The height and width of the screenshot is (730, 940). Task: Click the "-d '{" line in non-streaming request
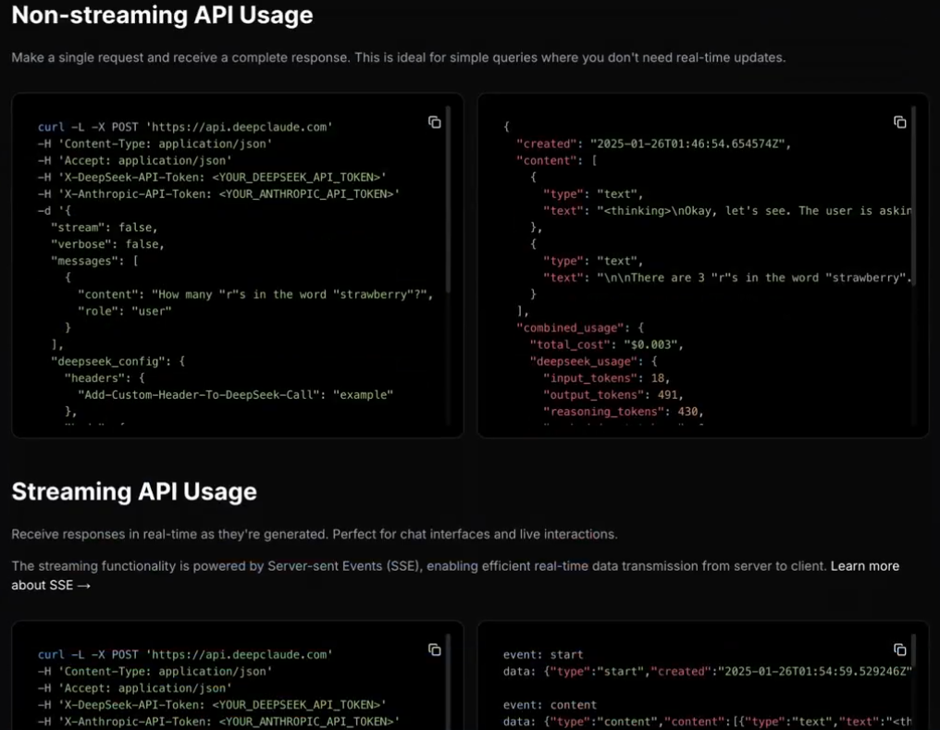click(x=54, y=211)
